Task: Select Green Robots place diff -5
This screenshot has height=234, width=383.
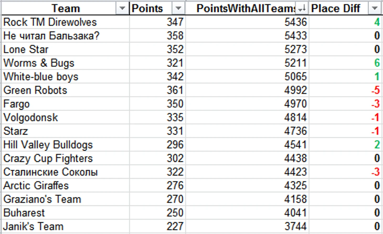Action: click(x=345, y=90)
